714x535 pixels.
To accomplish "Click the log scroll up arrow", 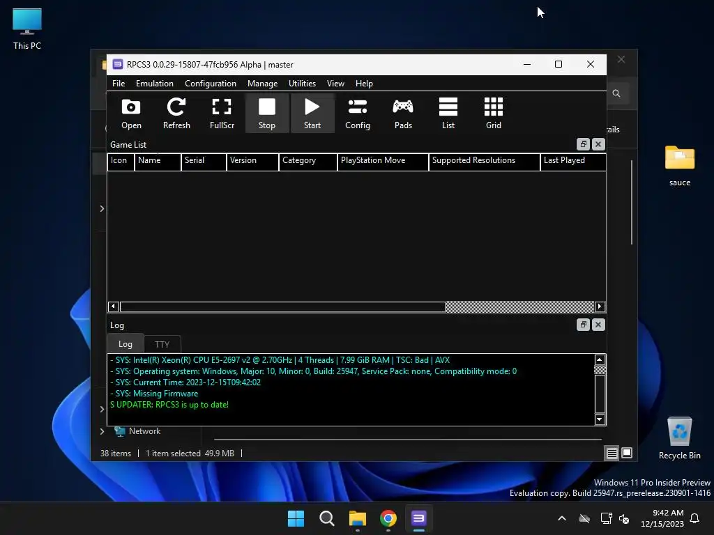I will click(x=600, y=360).
